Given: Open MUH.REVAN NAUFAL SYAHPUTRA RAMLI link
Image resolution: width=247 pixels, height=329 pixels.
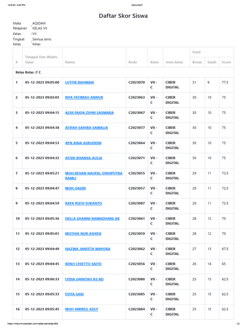Looking at the screenshot, I should 94,173.
